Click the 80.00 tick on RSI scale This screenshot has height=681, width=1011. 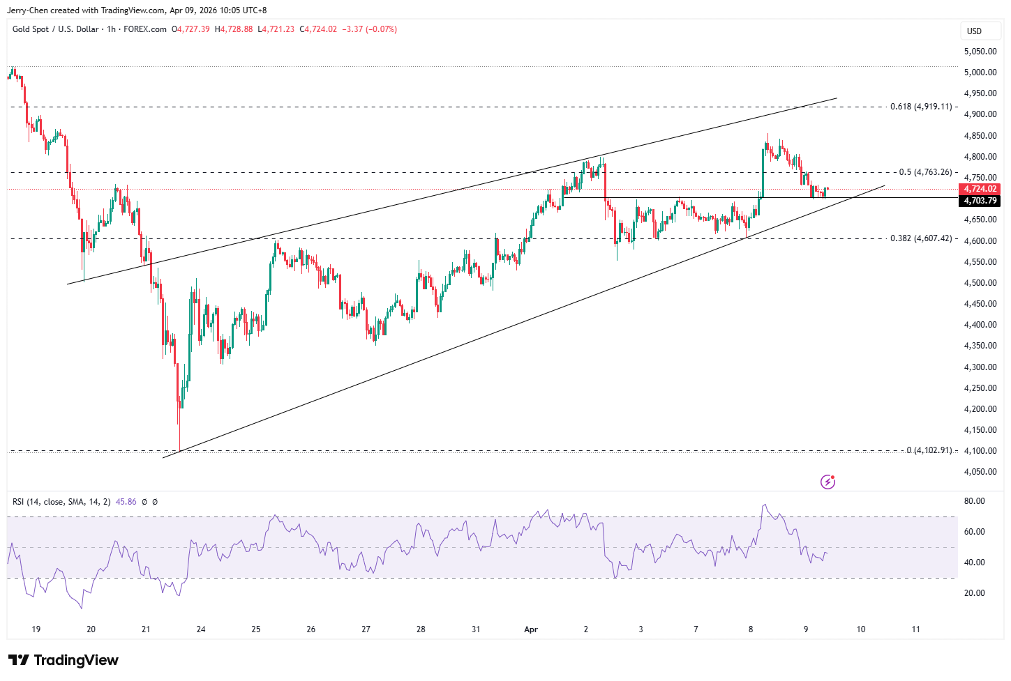coord(974,501)
